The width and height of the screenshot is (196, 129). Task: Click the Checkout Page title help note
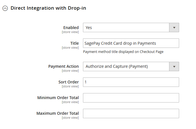(x=123, y=52)
